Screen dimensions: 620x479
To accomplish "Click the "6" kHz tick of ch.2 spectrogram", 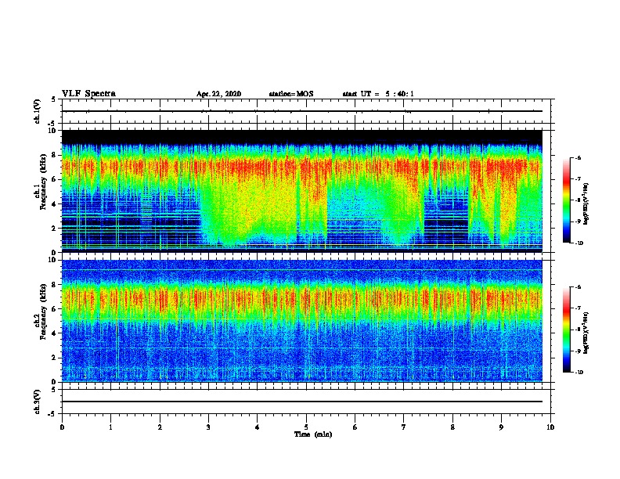I will (54, 309).
